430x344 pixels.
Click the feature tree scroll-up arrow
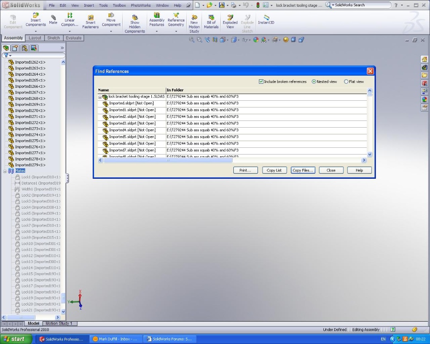coord(63,62)
